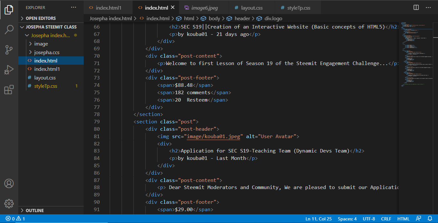The height and width of the screenshot is (223, 438).
Task: Expand the OPEN EDITORS section
Action: [51, 18]
